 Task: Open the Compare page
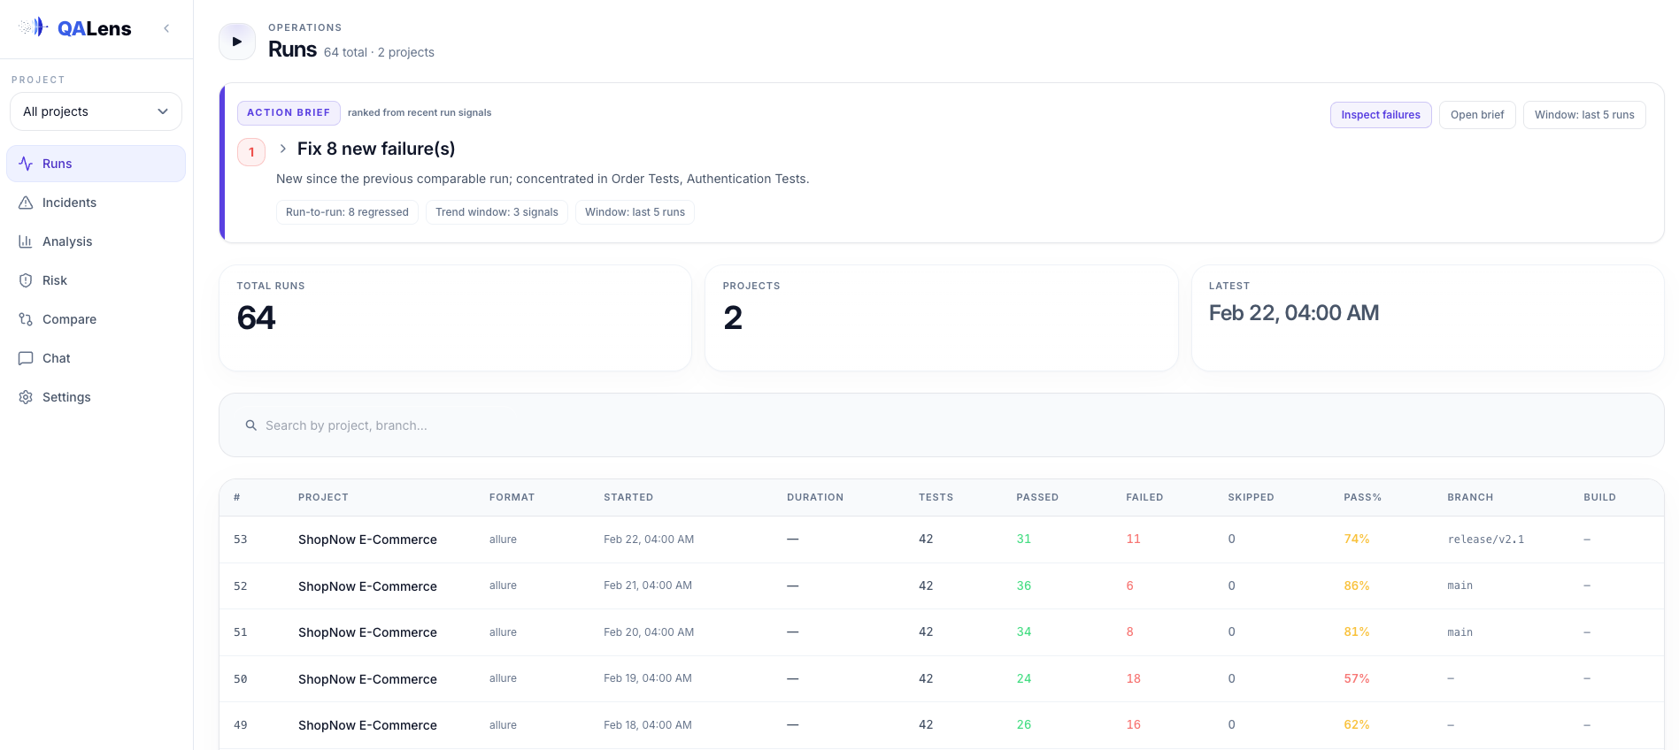coord(96,319)
